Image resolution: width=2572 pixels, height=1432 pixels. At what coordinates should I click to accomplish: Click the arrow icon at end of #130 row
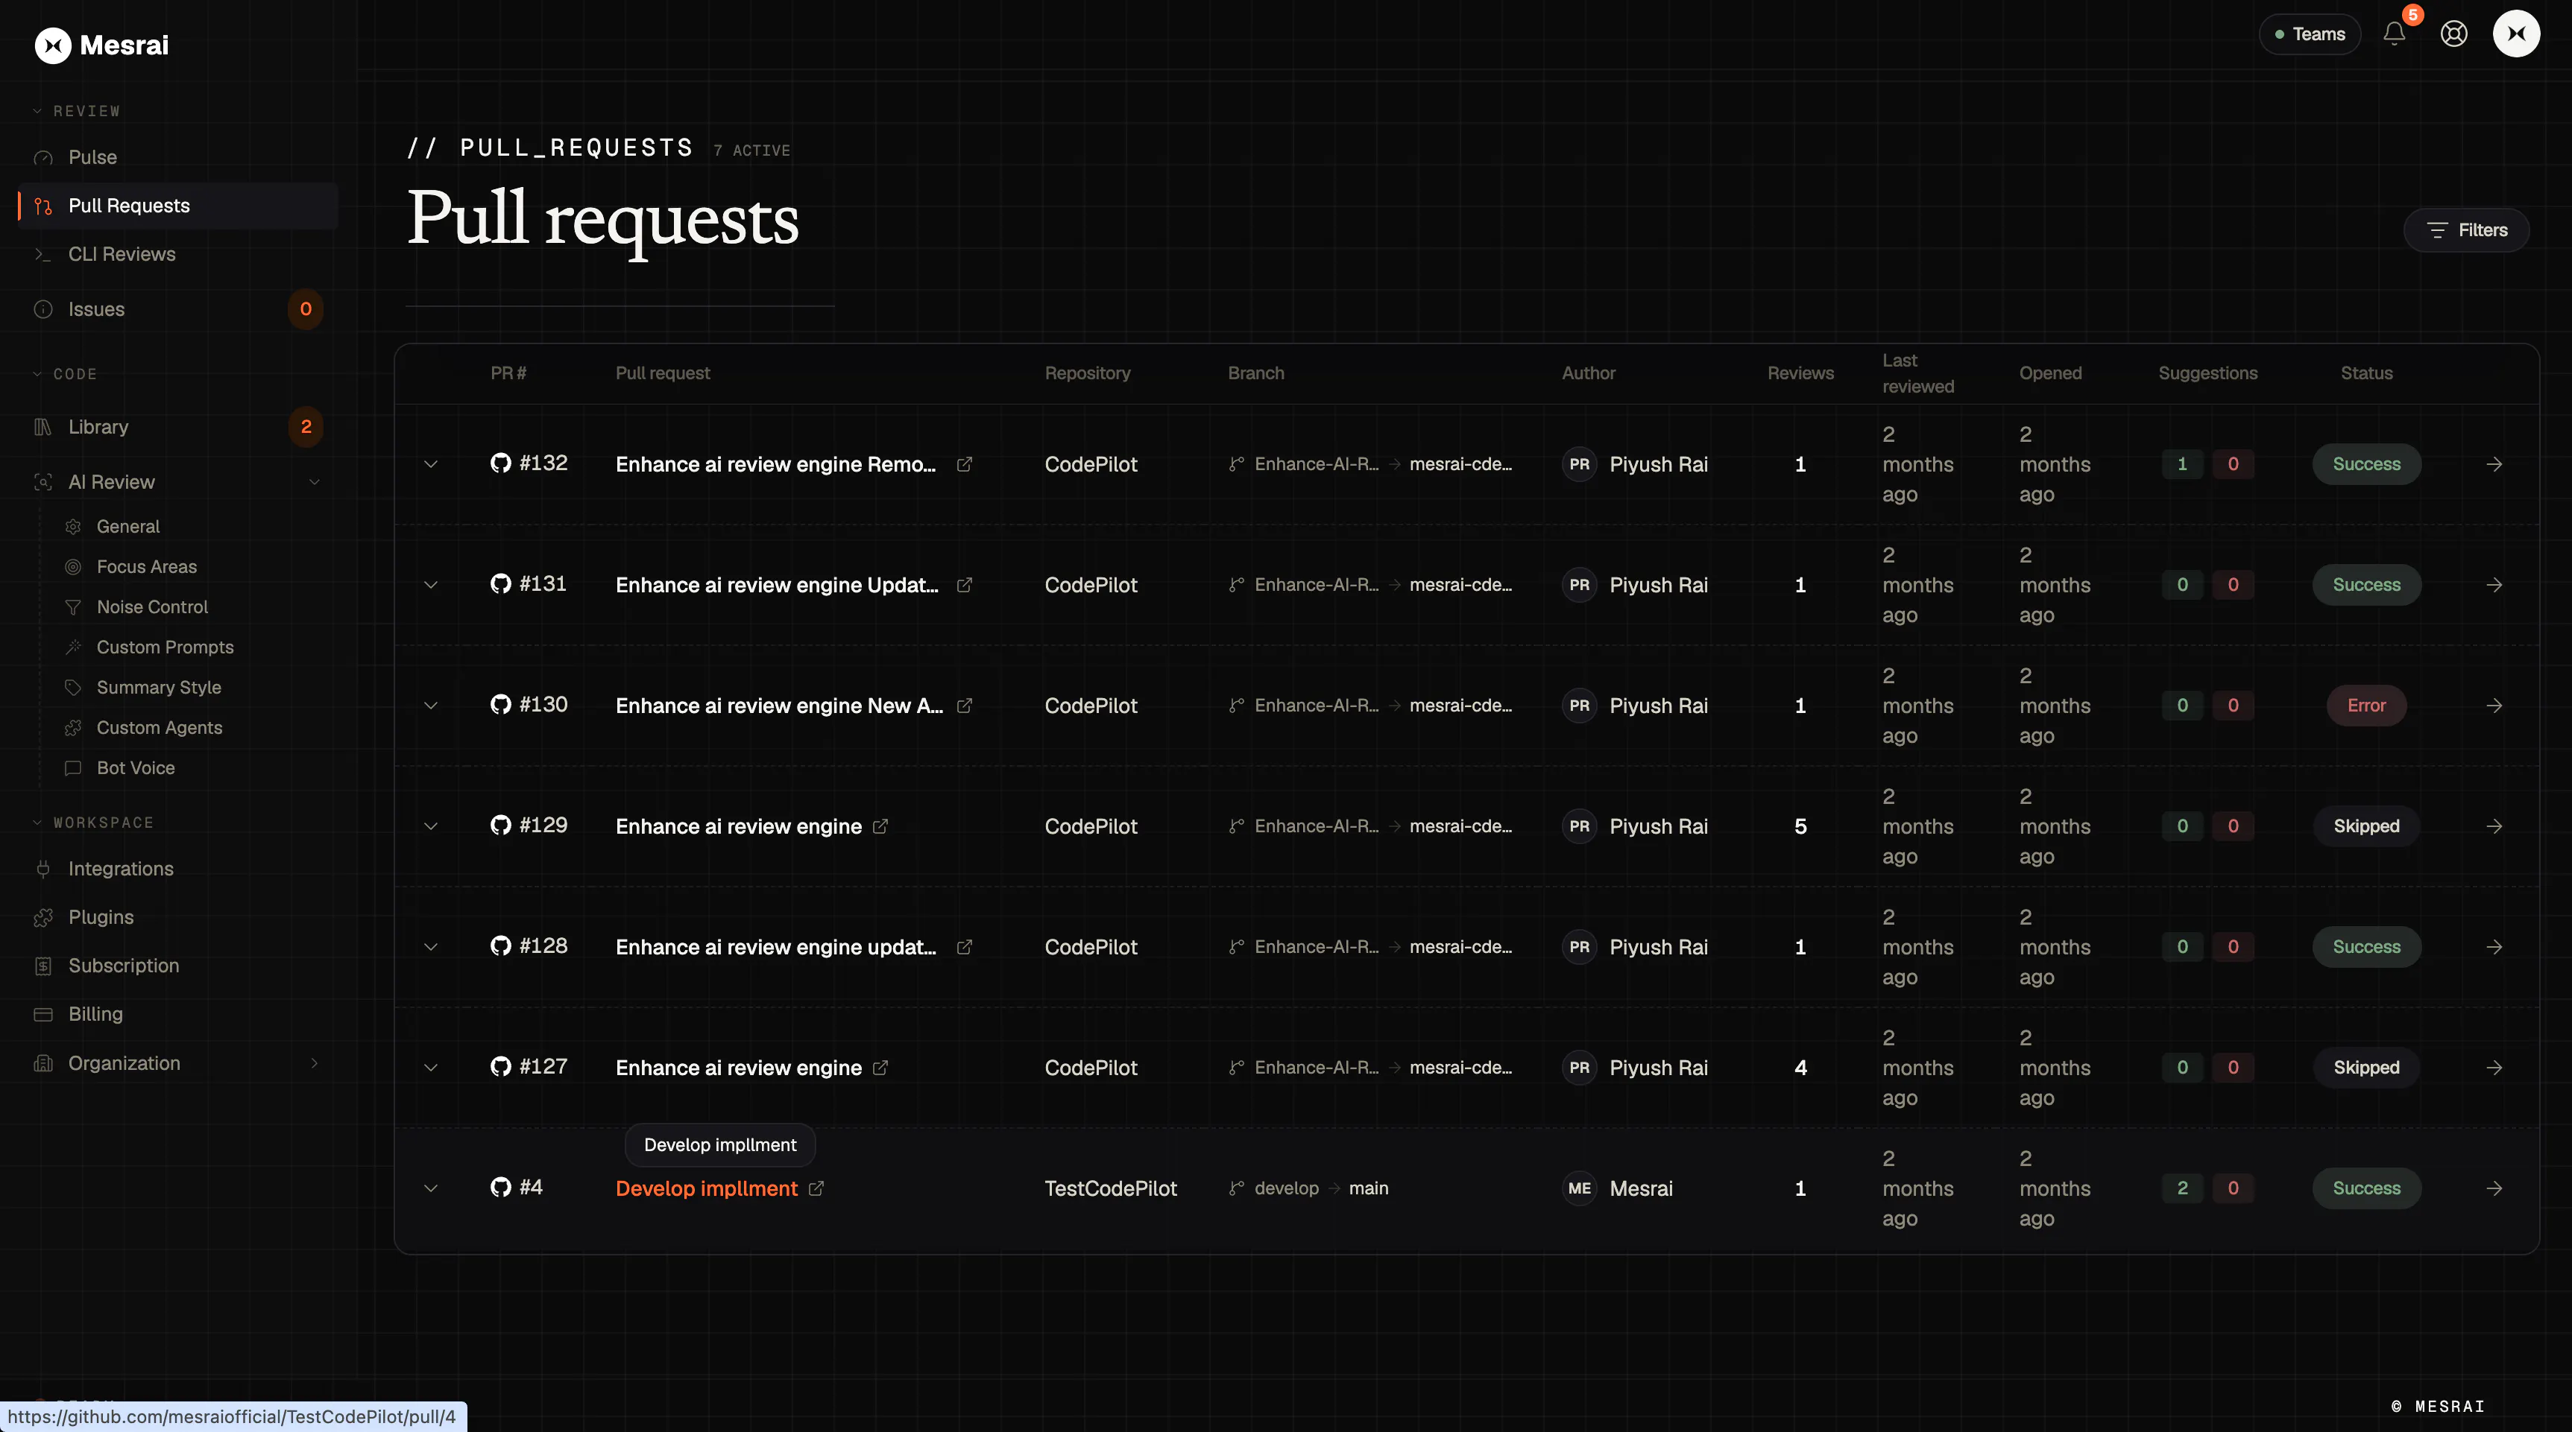pyautogui.click(x=2494, y=706)
